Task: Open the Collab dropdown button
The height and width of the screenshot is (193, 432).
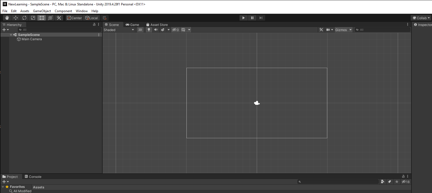Action: [421, 18]
